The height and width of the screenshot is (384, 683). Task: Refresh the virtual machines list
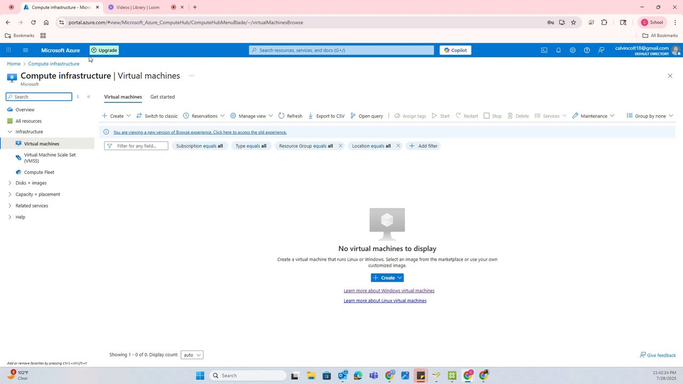pos(290,116)
